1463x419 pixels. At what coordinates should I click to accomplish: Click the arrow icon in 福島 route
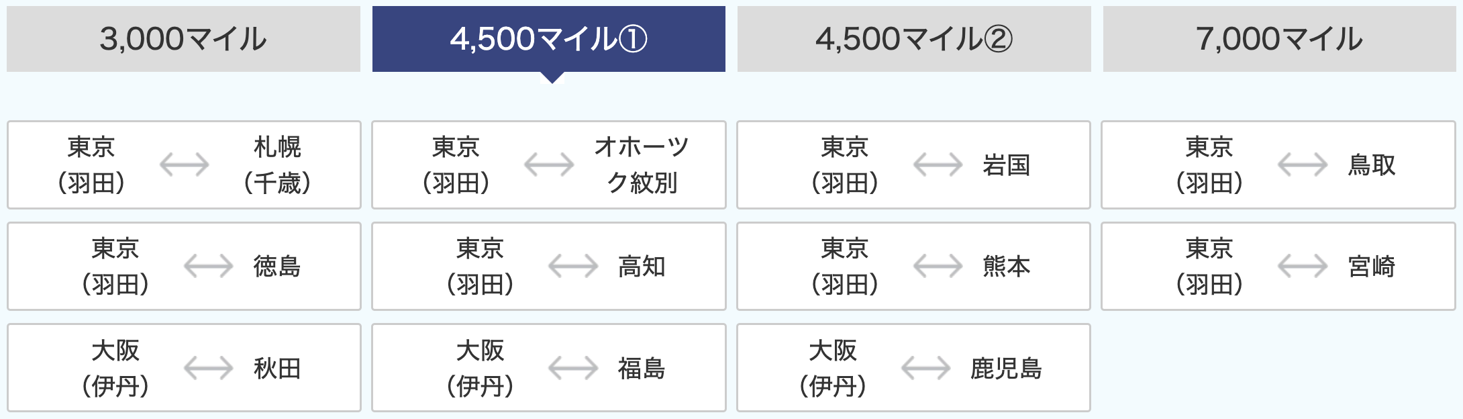point(573,368)
